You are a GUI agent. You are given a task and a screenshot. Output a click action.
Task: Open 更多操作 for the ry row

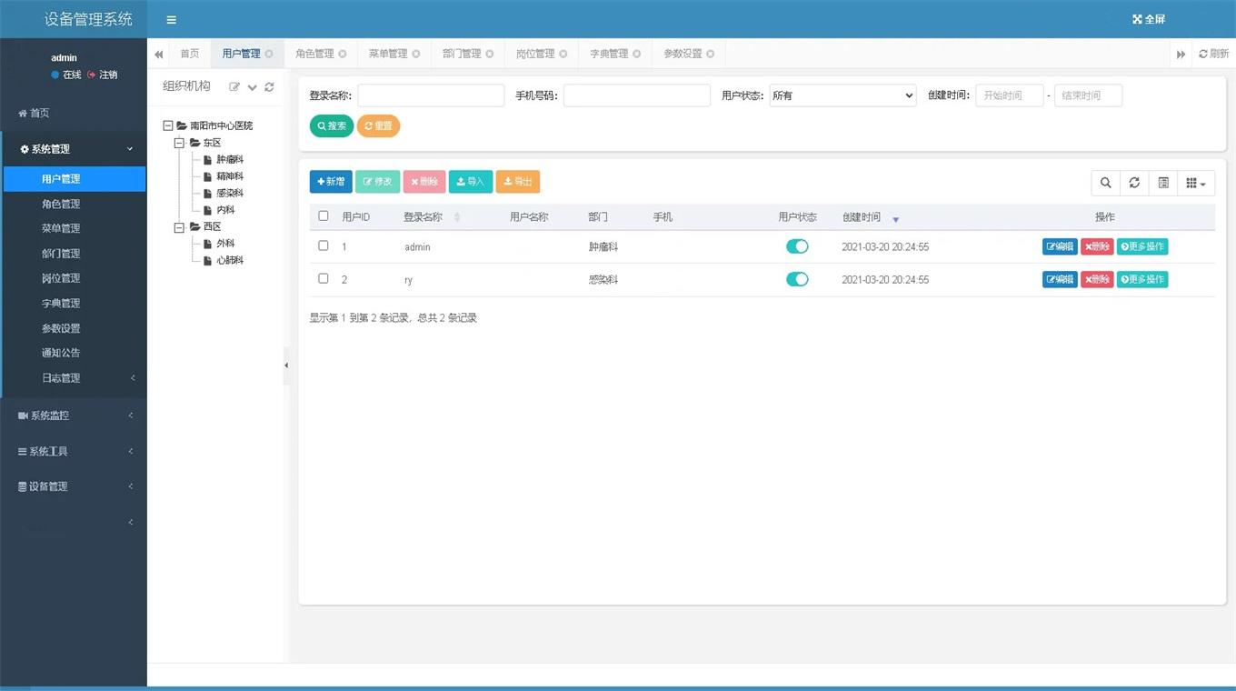pyautogui.click(x=1142, y=279)
